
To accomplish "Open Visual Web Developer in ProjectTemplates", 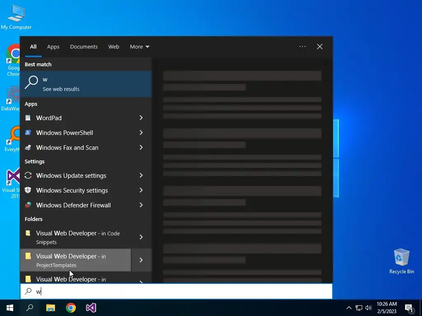I will [x=76, y=260].
